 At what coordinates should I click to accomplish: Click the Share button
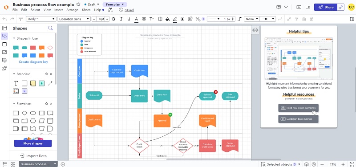click(326, 7)
